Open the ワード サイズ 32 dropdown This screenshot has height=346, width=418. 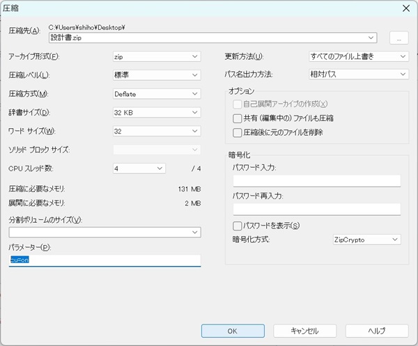[x=157, y=131]
